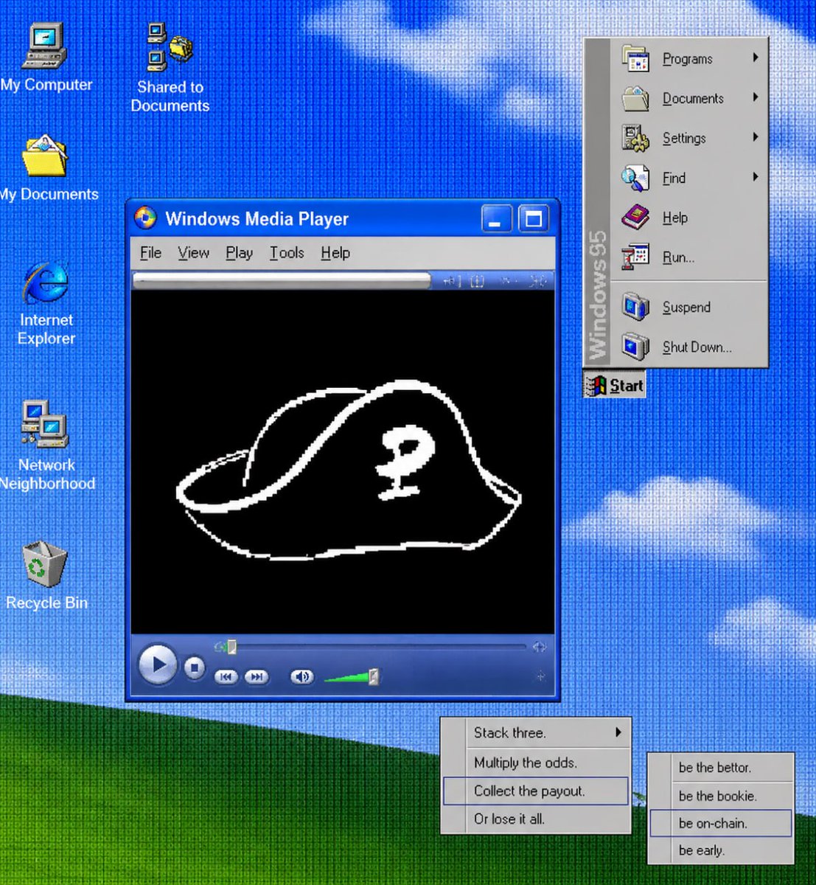Choose 'be the bookie.' in the submenu
Image resolution: width=816 pixels, height=885 pixels.
[x=720, y=796]
